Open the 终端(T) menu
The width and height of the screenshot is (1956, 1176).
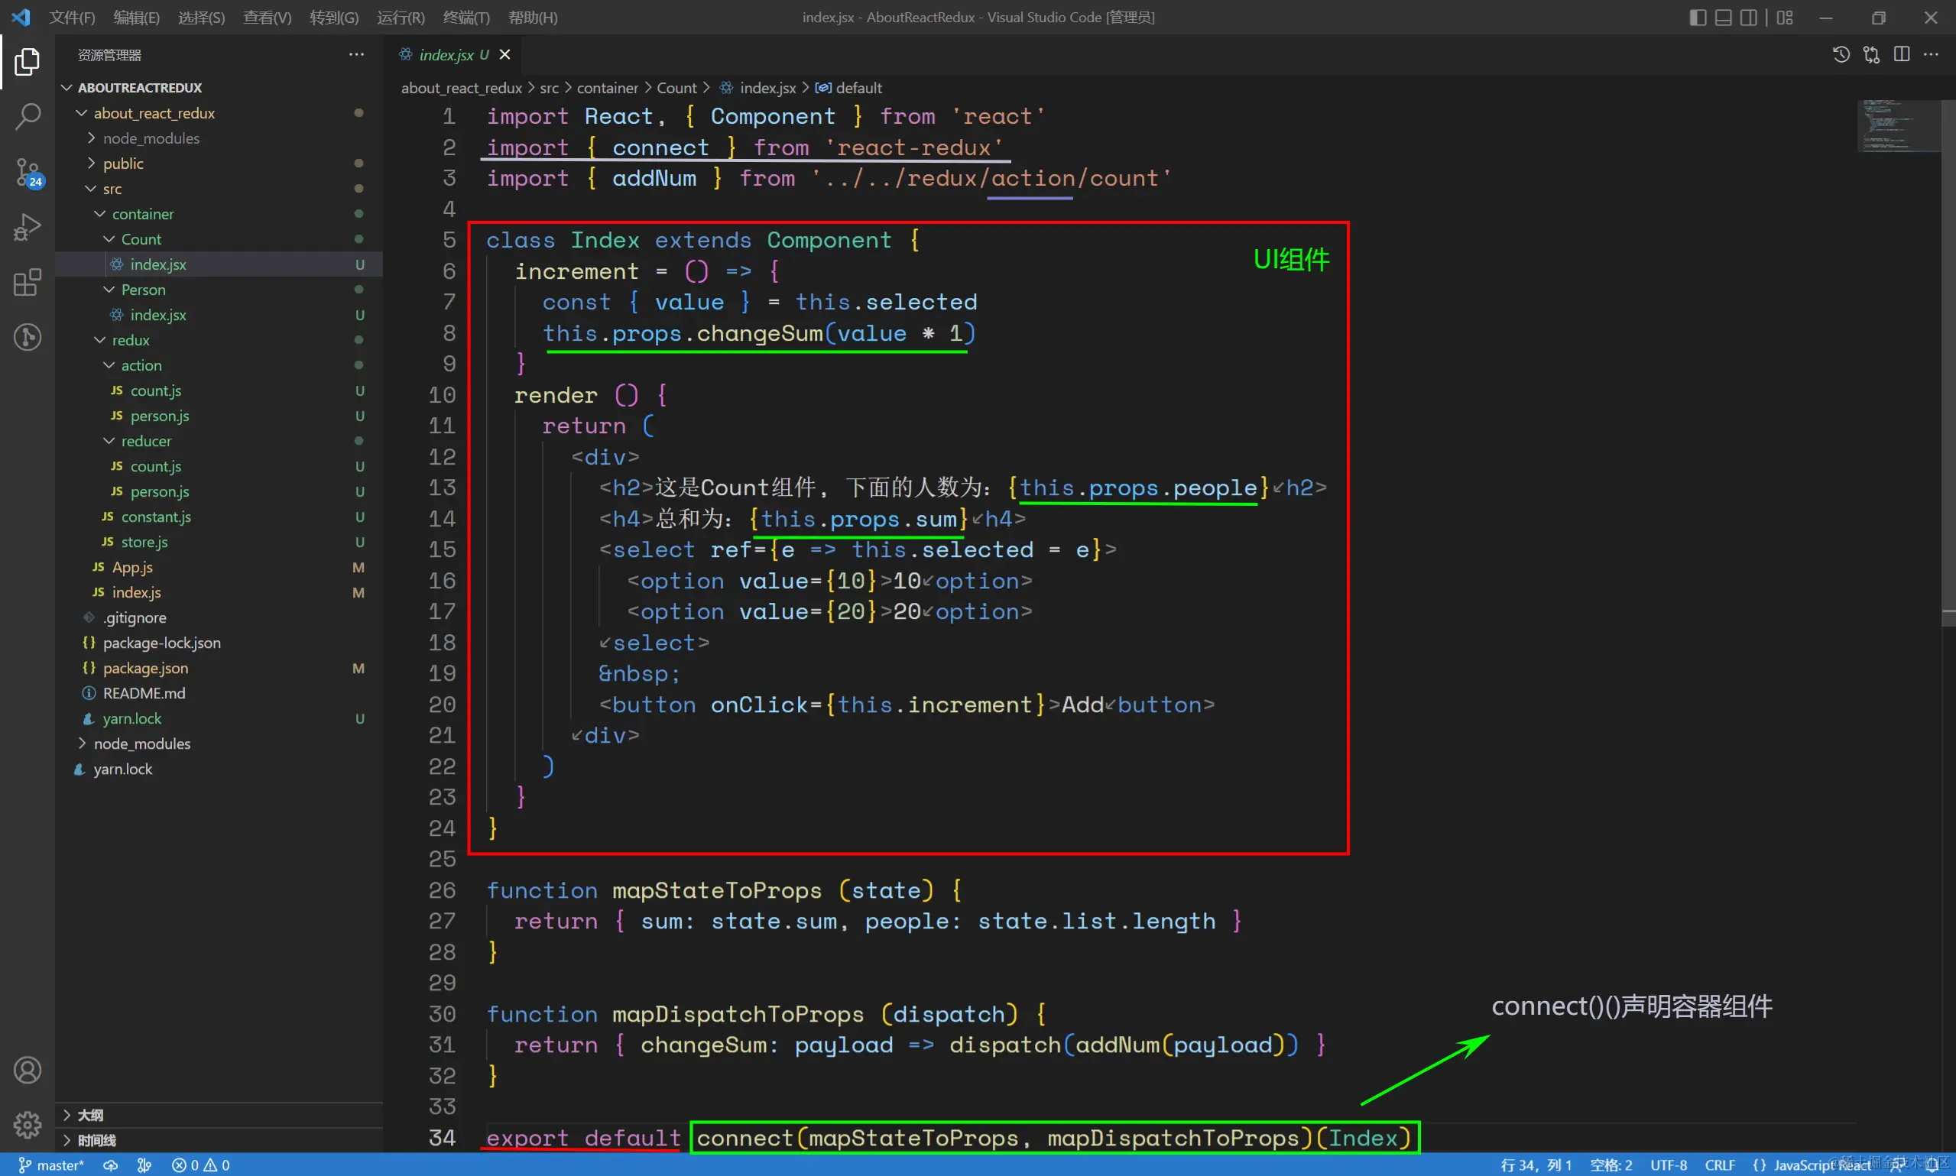(466, 18)
